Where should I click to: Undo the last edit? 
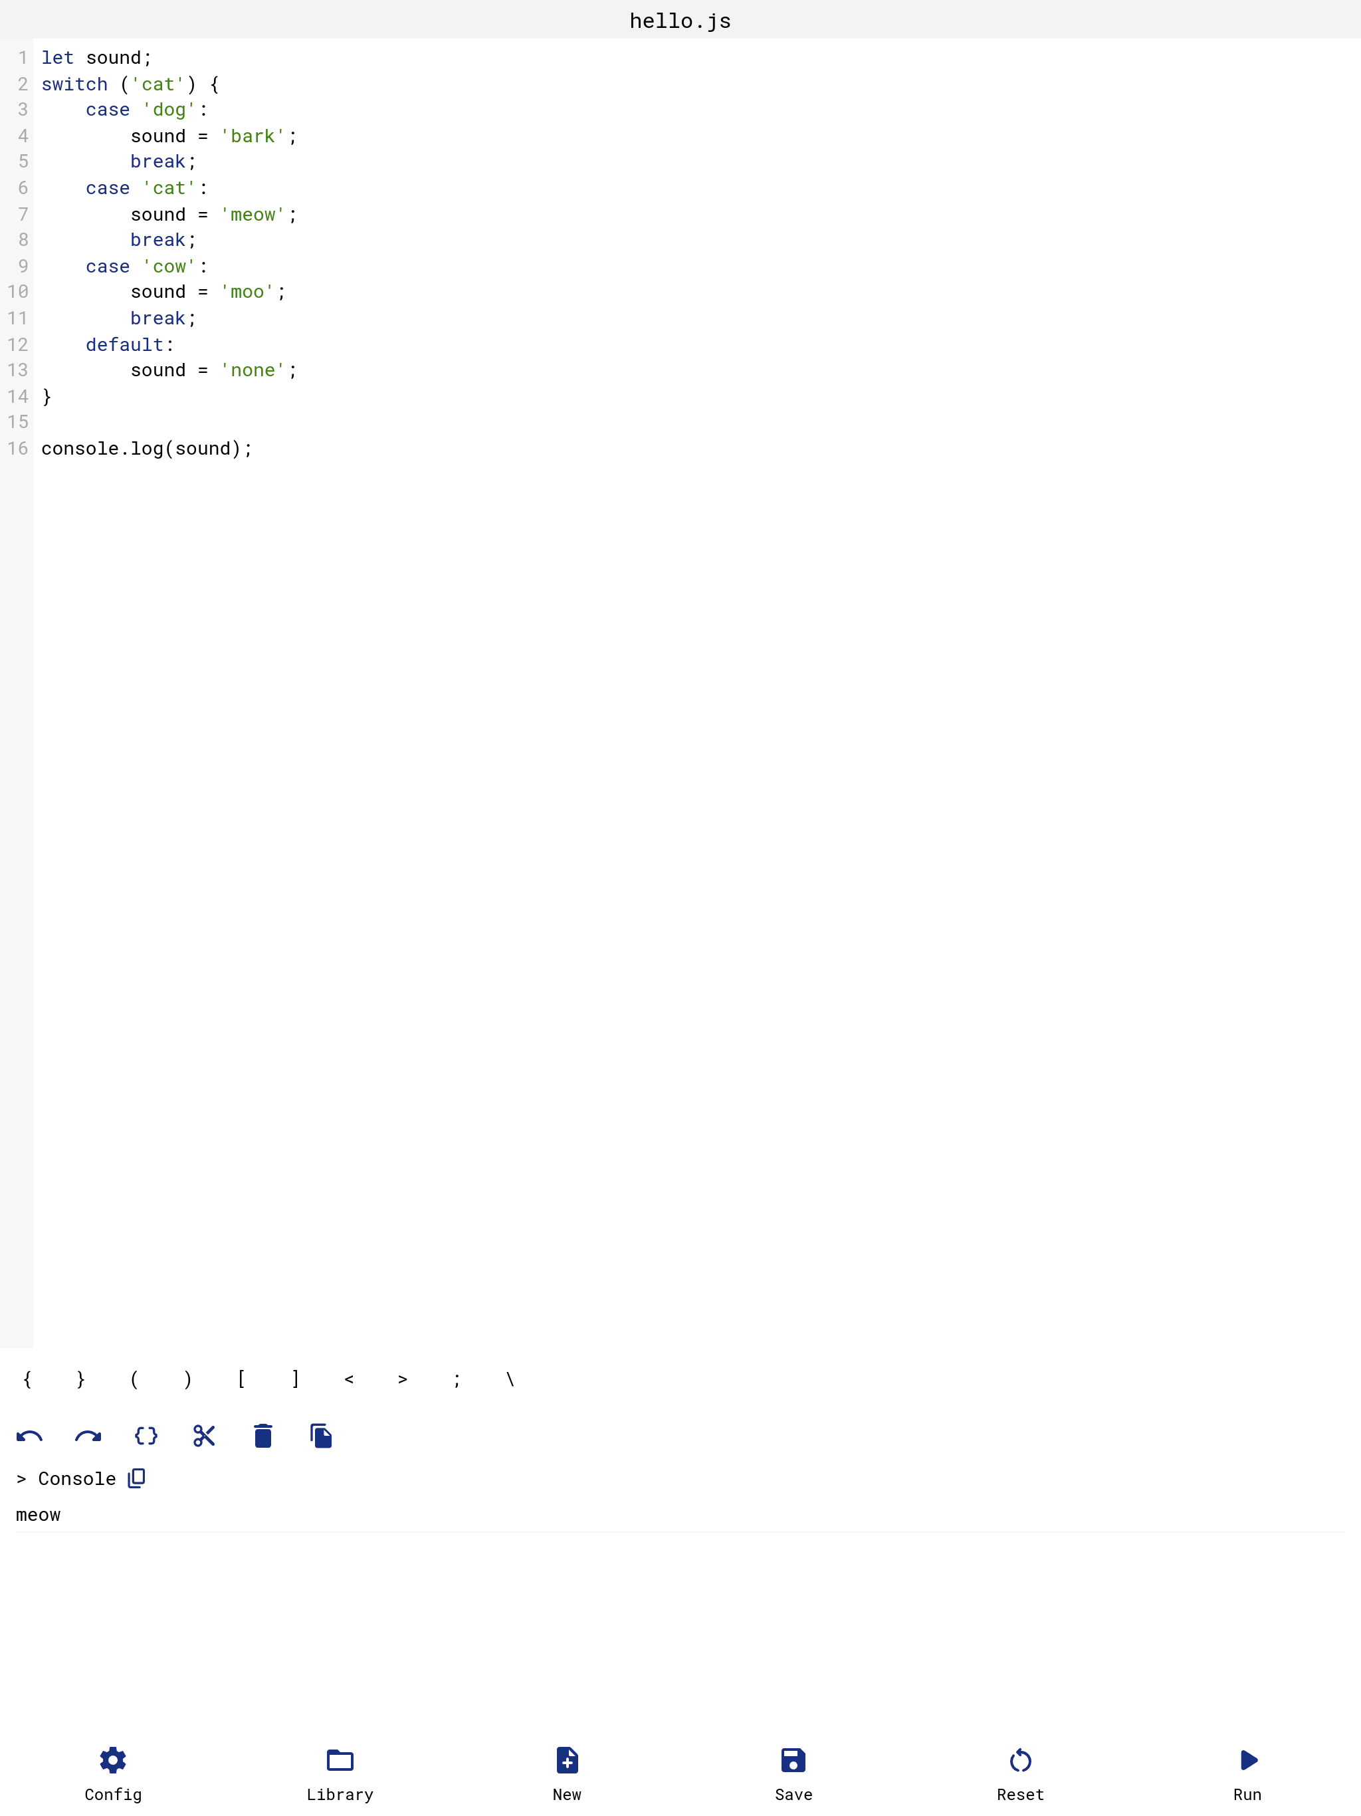[29, 1436]
